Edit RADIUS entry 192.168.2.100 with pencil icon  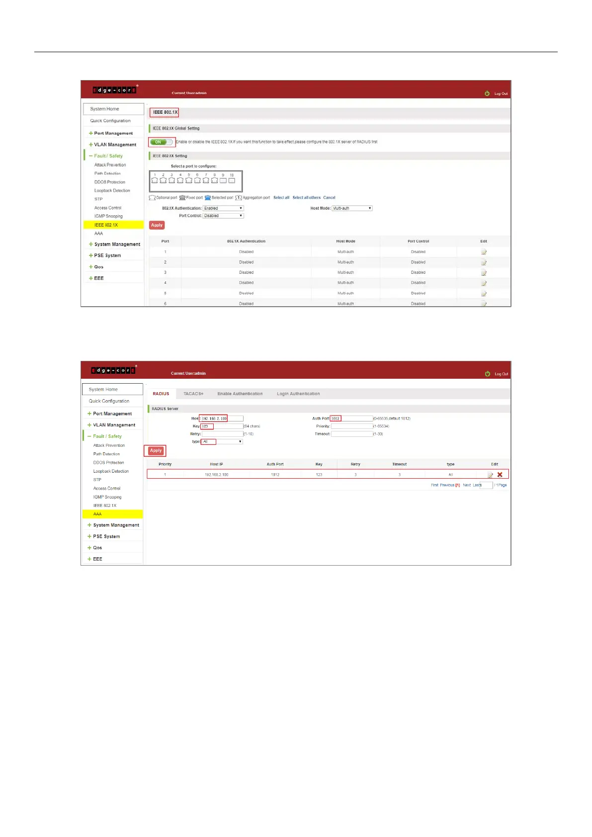tap(491, 475)
